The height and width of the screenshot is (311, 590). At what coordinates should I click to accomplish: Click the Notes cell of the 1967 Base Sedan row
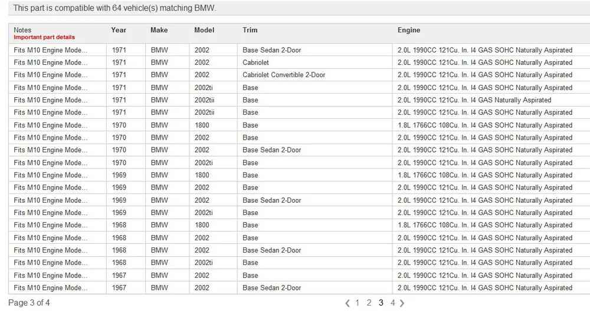(x=50, y=287)
